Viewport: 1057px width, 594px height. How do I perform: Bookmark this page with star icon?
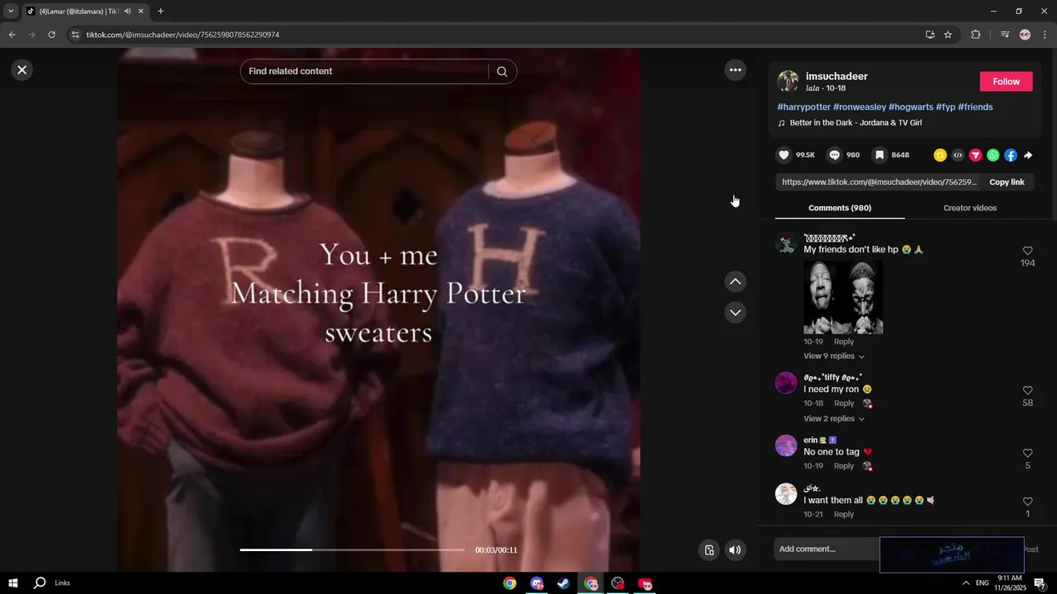(948, 35)
